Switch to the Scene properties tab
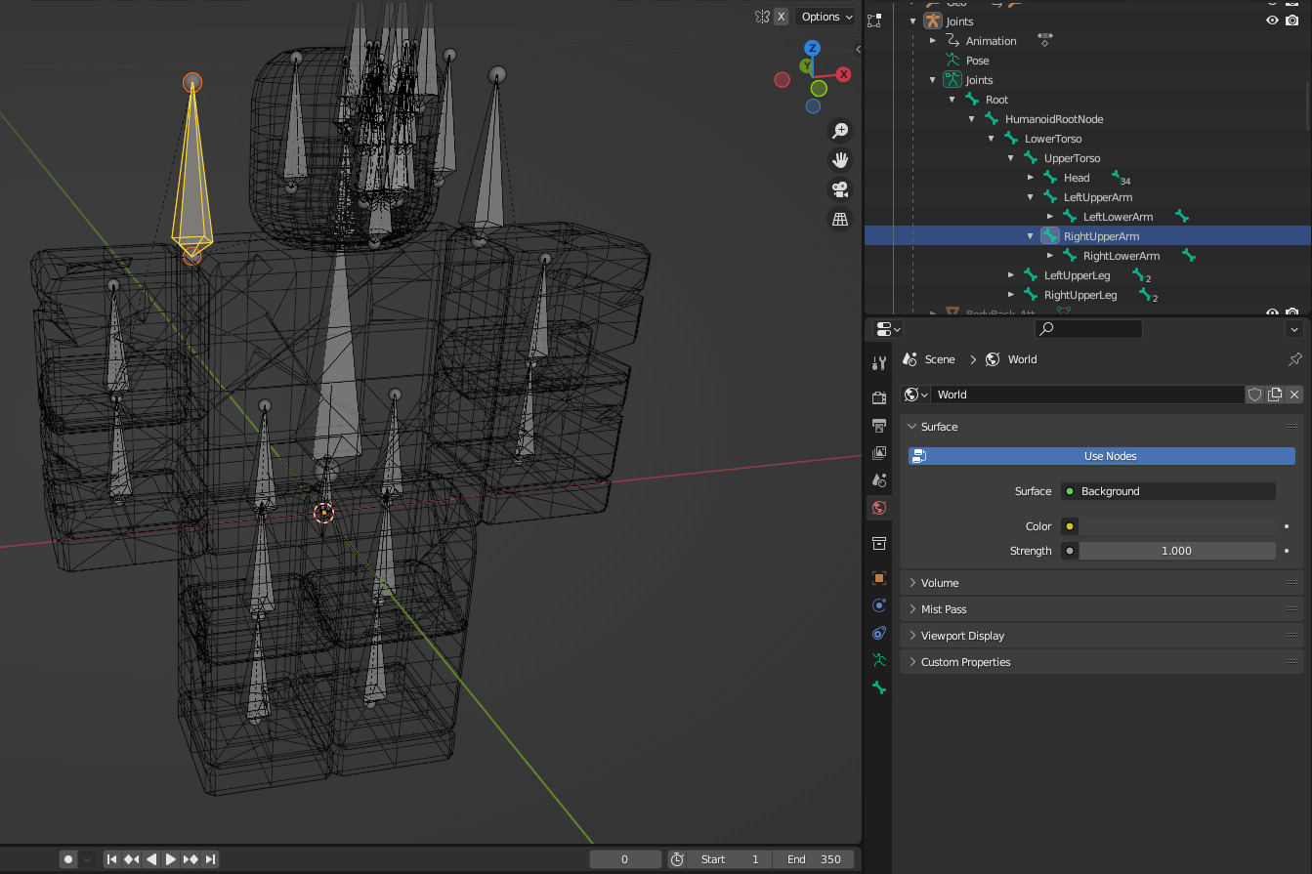 (878, 479)
